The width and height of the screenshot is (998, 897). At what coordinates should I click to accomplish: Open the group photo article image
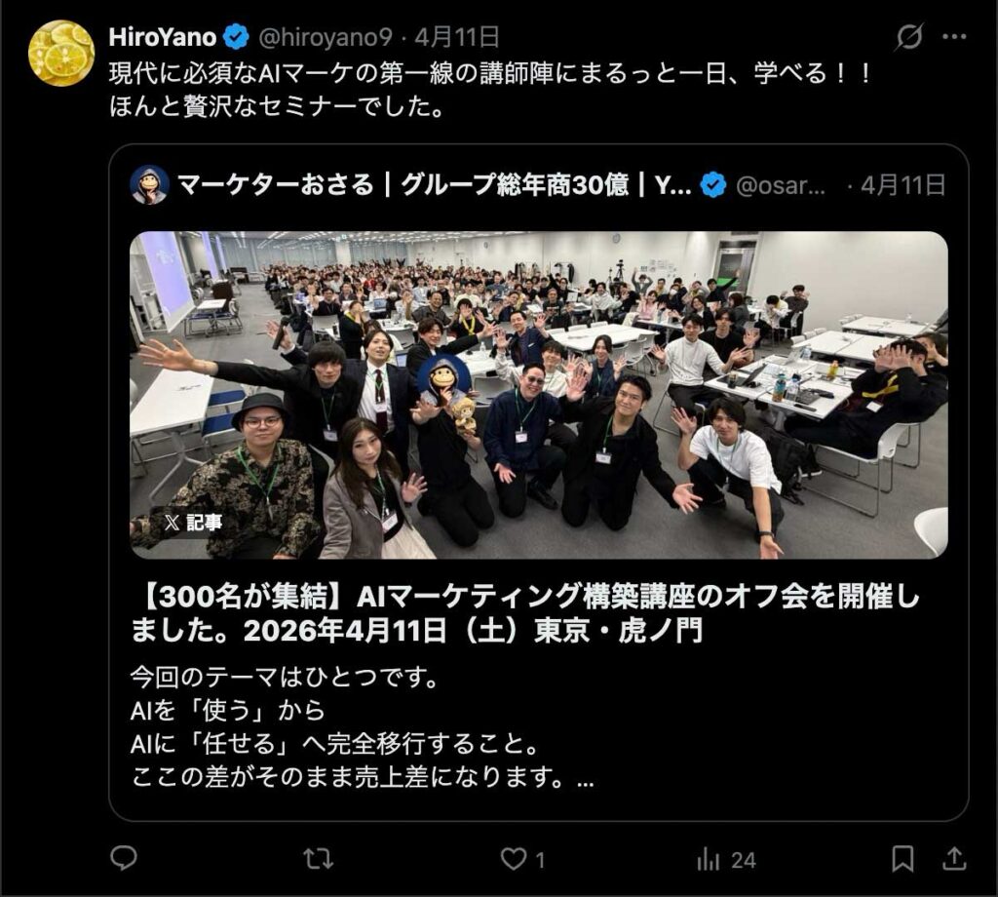pos(538,395)
